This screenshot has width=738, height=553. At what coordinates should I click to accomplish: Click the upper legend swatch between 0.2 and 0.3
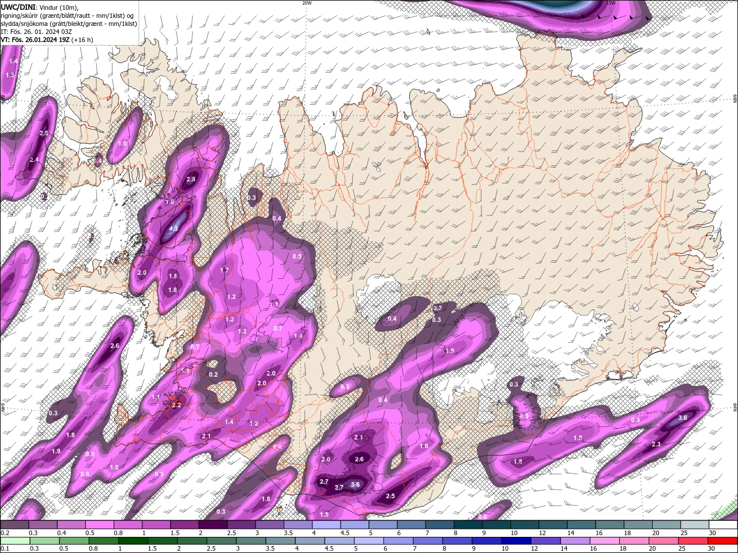coord(14,525)
